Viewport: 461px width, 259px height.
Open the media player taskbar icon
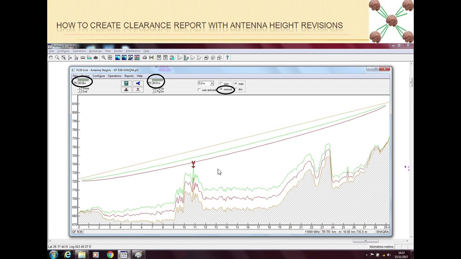(96, 255)
